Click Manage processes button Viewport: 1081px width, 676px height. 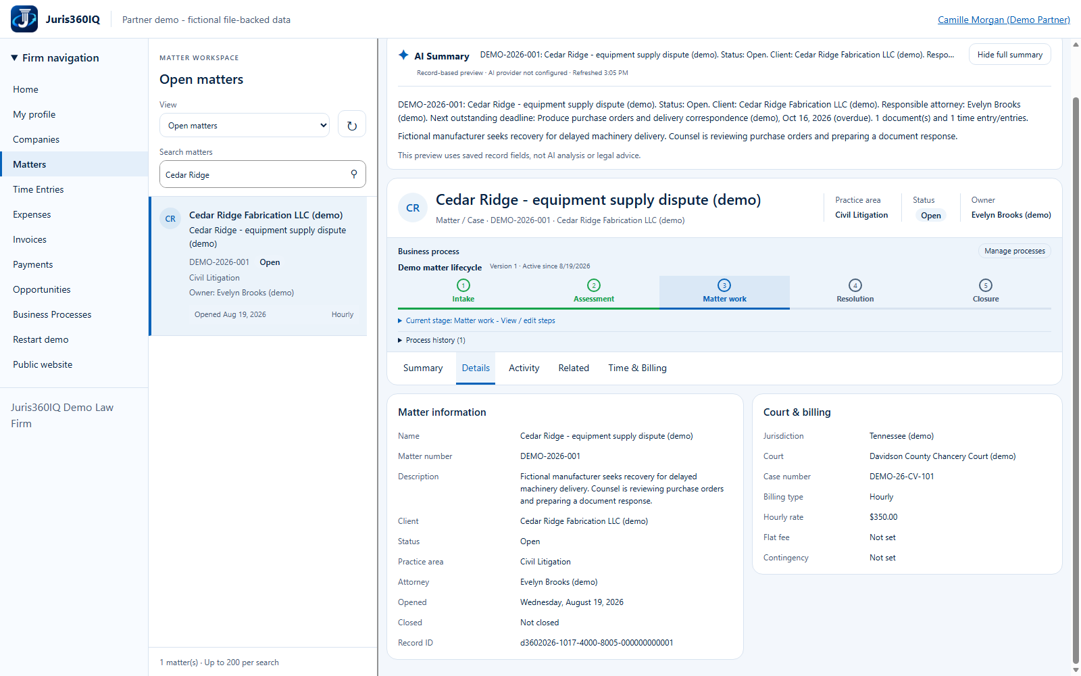tap(1015, 251)
